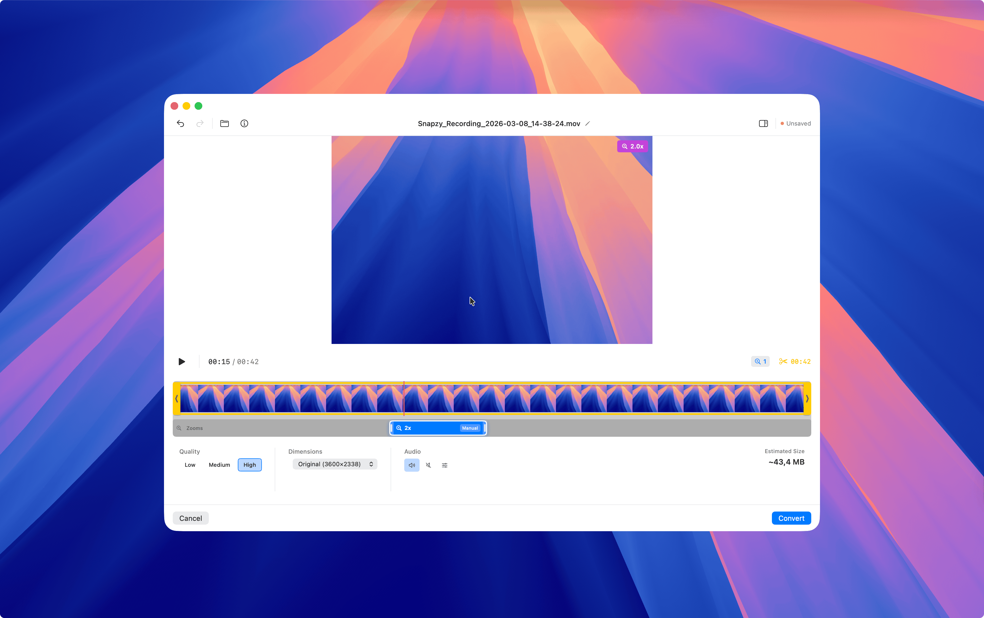Click the right yellow trim handle
This screenshot has height=618, width=984.
(807, 398)
